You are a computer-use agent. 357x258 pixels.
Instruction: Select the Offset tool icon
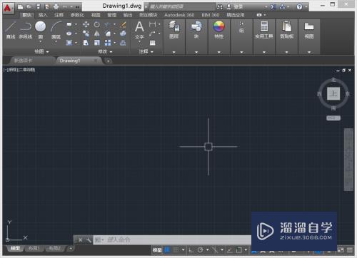[x=123, y=43]
